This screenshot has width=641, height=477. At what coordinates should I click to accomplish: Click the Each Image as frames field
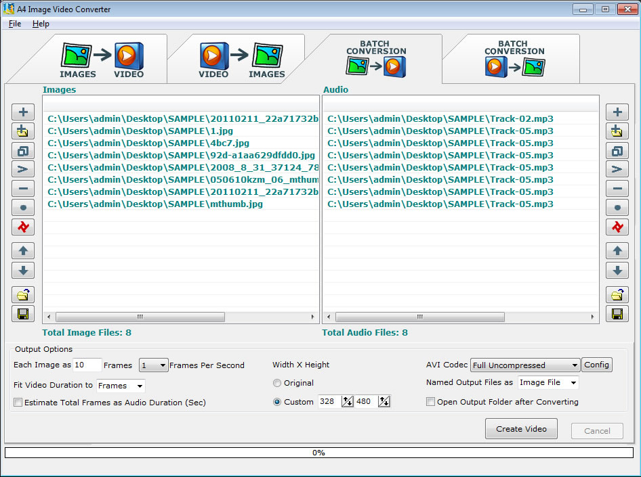click(87, 365)
